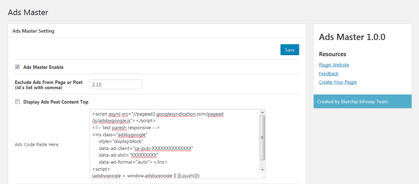The height and width of the screenshot is (184, 419).
Task: Click the Ads Master page title
Action: click(x=28, y=12)
